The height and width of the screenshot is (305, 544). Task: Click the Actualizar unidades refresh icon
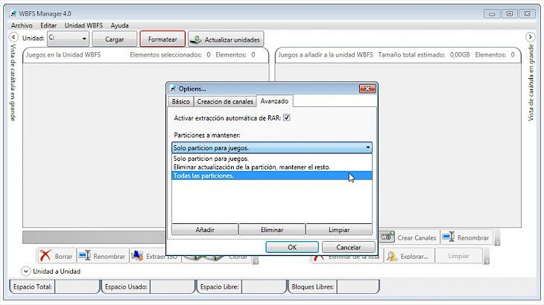pos(197,39)
